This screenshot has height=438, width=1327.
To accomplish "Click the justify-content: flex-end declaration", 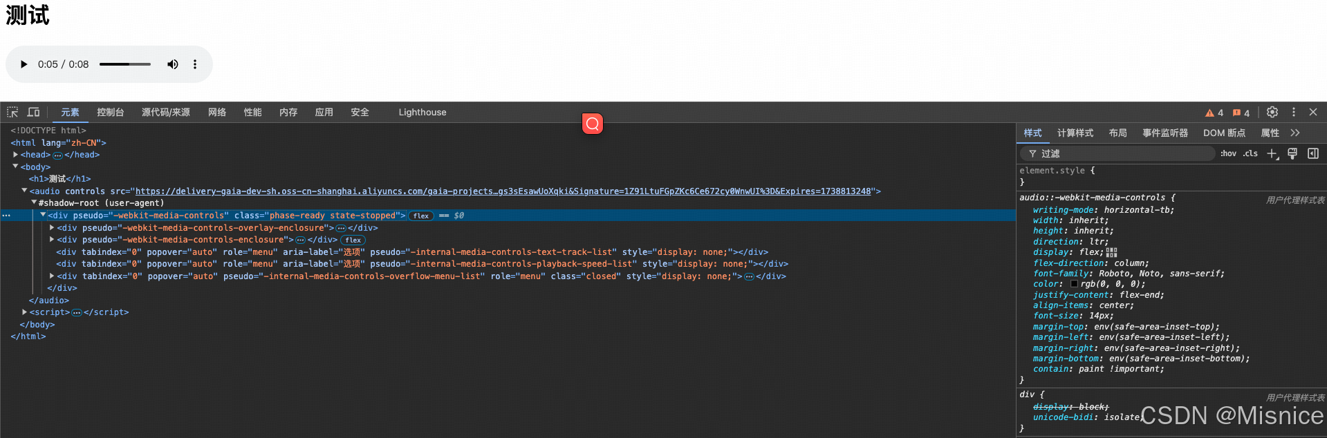I will [x=1099, y=295].
